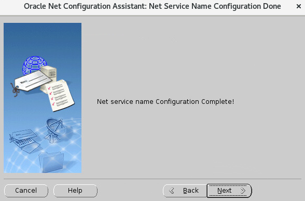
Task: Click the wizard illustration side image
Action: [43, 98]
